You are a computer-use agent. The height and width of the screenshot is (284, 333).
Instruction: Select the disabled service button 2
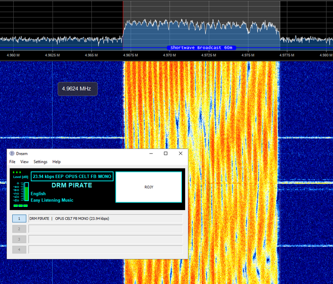coord(19,229)
